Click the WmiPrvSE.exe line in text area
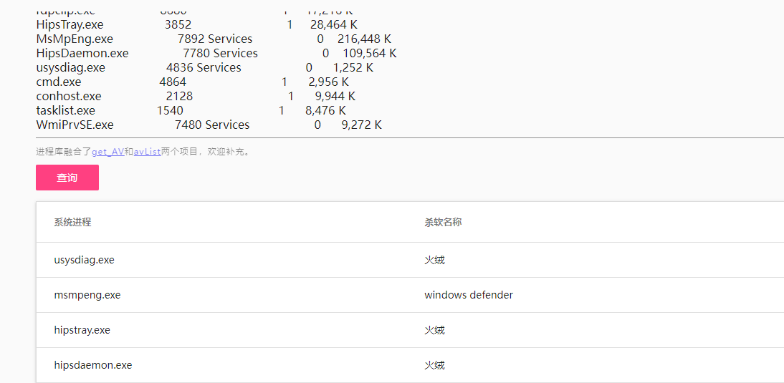Screen dimensions: 784x383 pos(209,125)
